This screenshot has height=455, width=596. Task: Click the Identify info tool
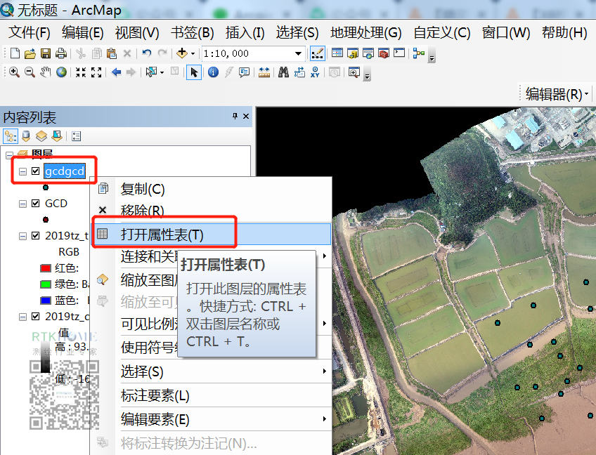(x=213, y=72)
